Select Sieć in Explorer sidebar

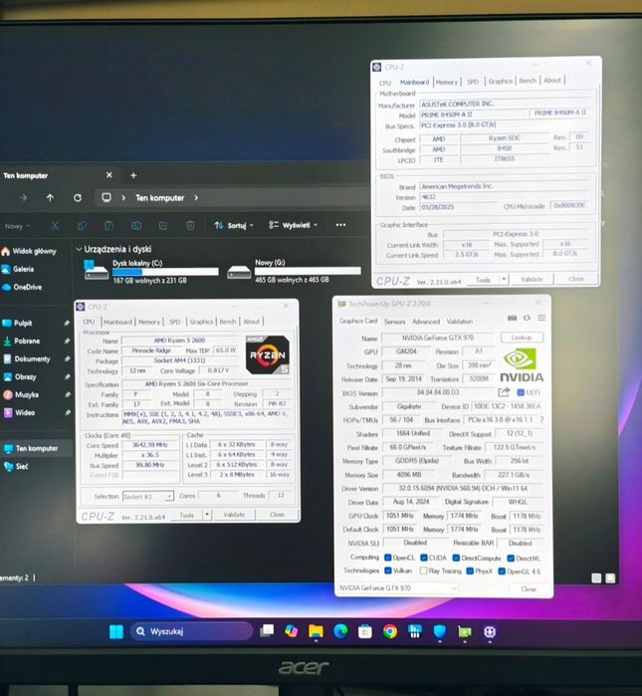pos(22,466)
